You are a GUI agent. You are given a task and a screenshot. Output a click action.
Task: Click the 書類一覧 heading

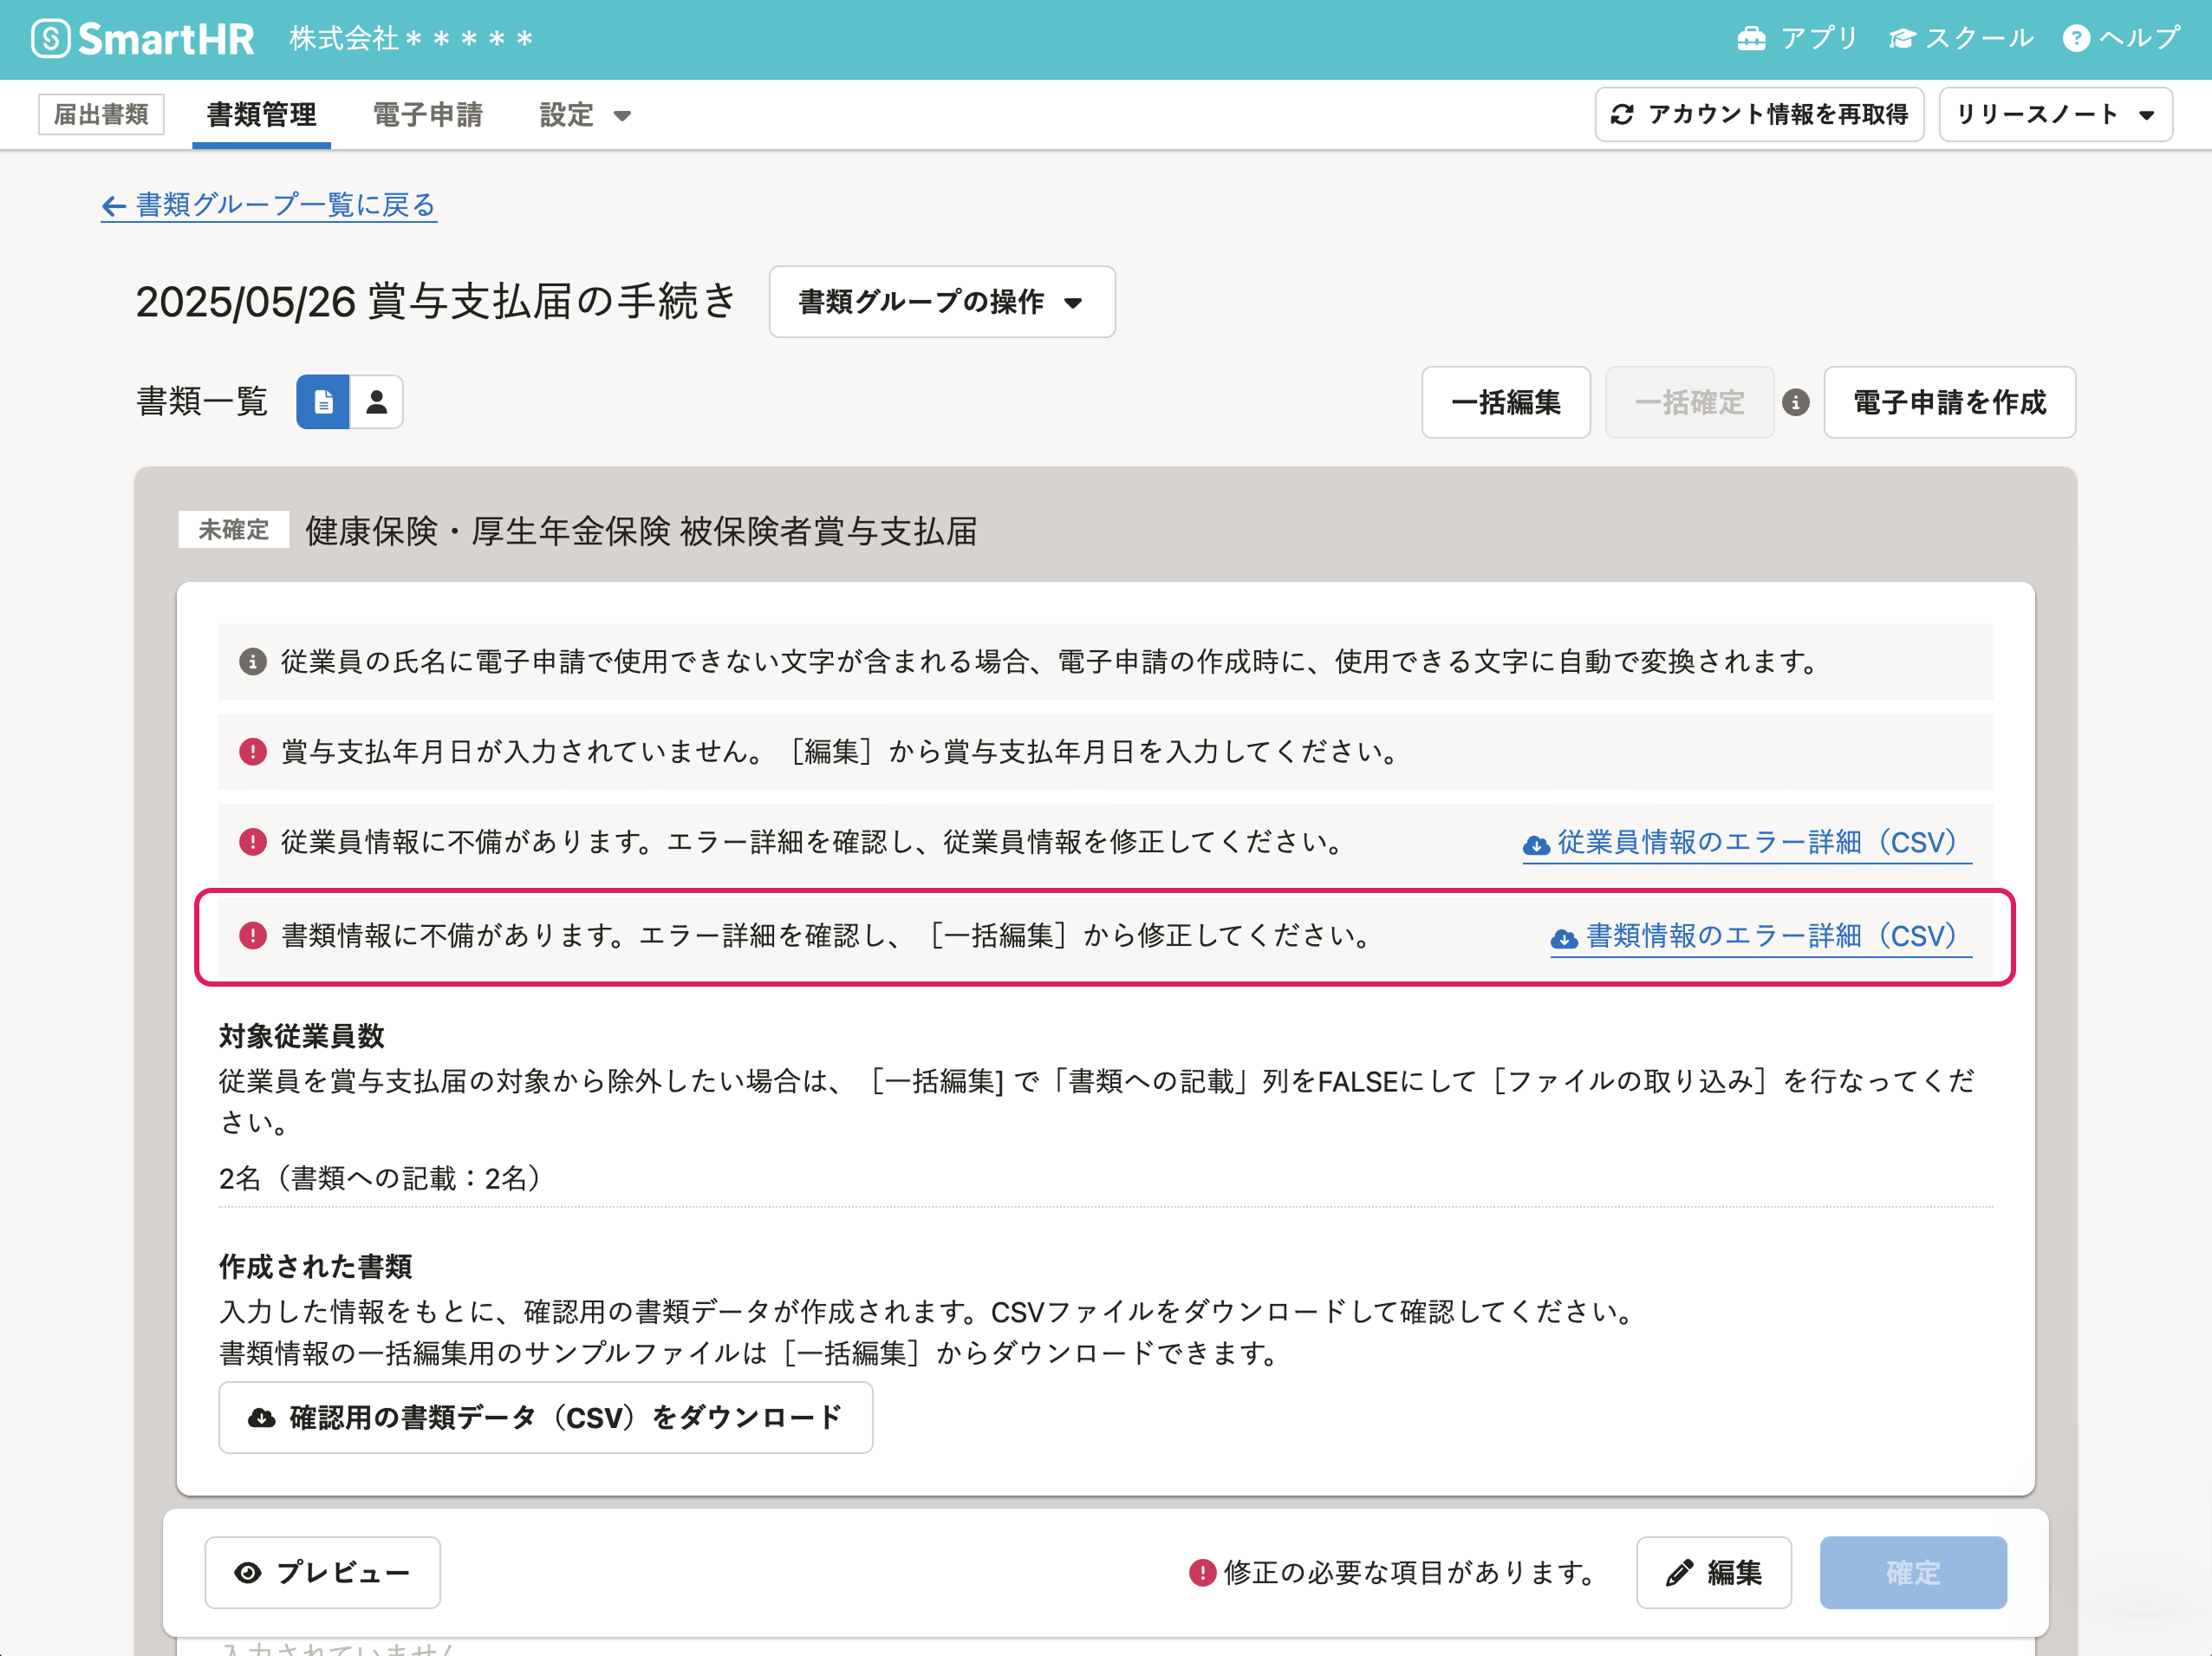point(202,402)
